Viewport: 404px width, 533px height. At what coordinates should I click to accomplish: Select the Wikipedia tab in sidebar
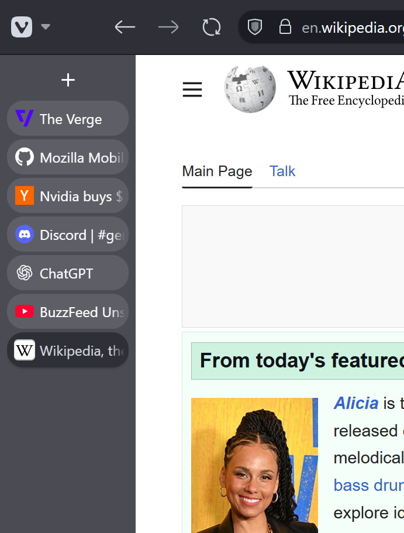pos(68,350)
